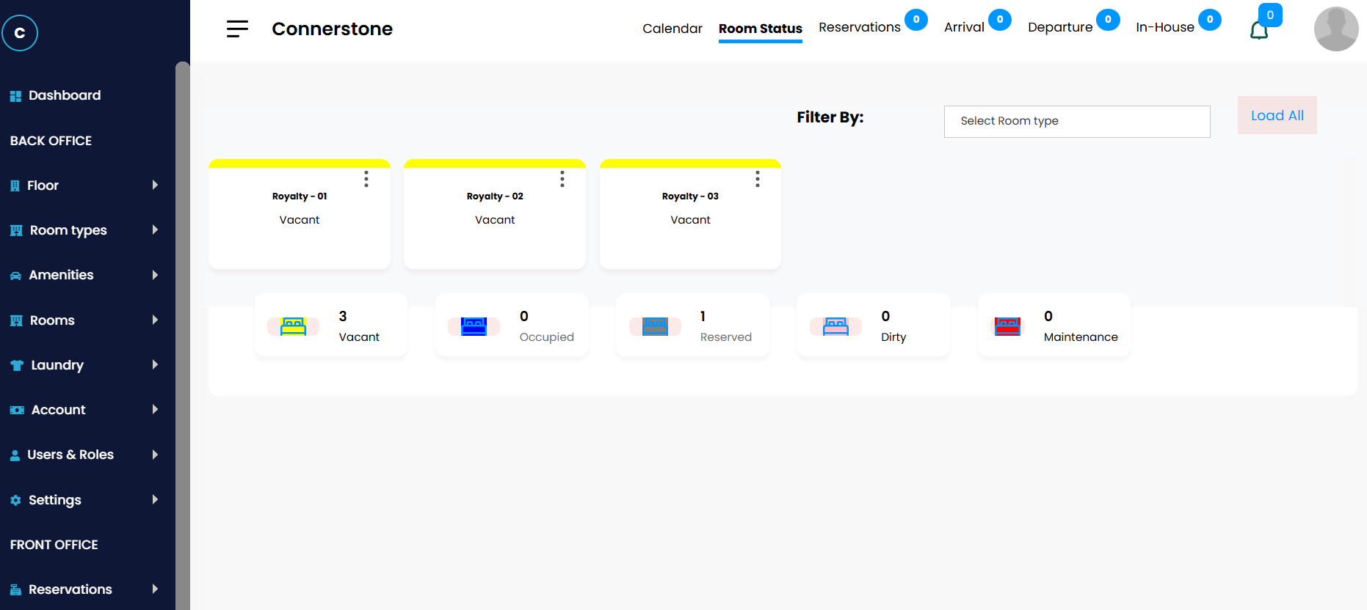1367x610 pixels.
Task: Click the 0 Maintenance summary card
Action: [1054, 326]
